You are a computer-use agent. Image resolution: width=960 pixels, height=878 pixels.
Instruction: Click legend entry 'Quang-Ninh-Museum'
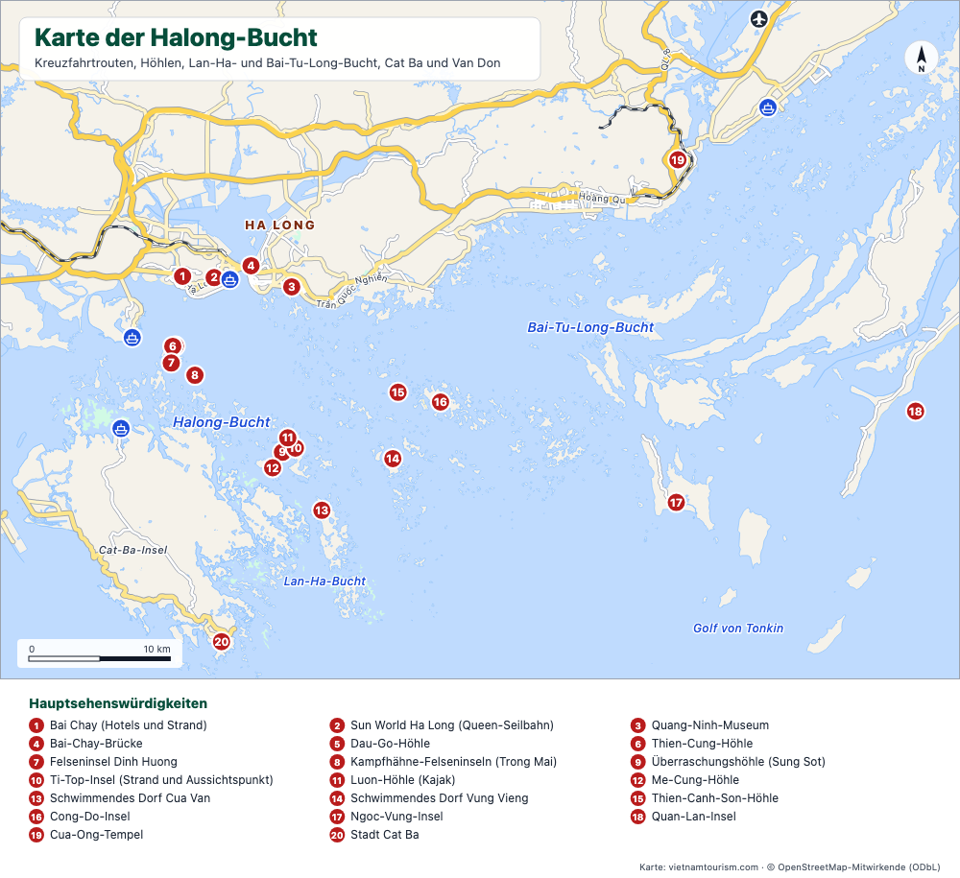700,725
